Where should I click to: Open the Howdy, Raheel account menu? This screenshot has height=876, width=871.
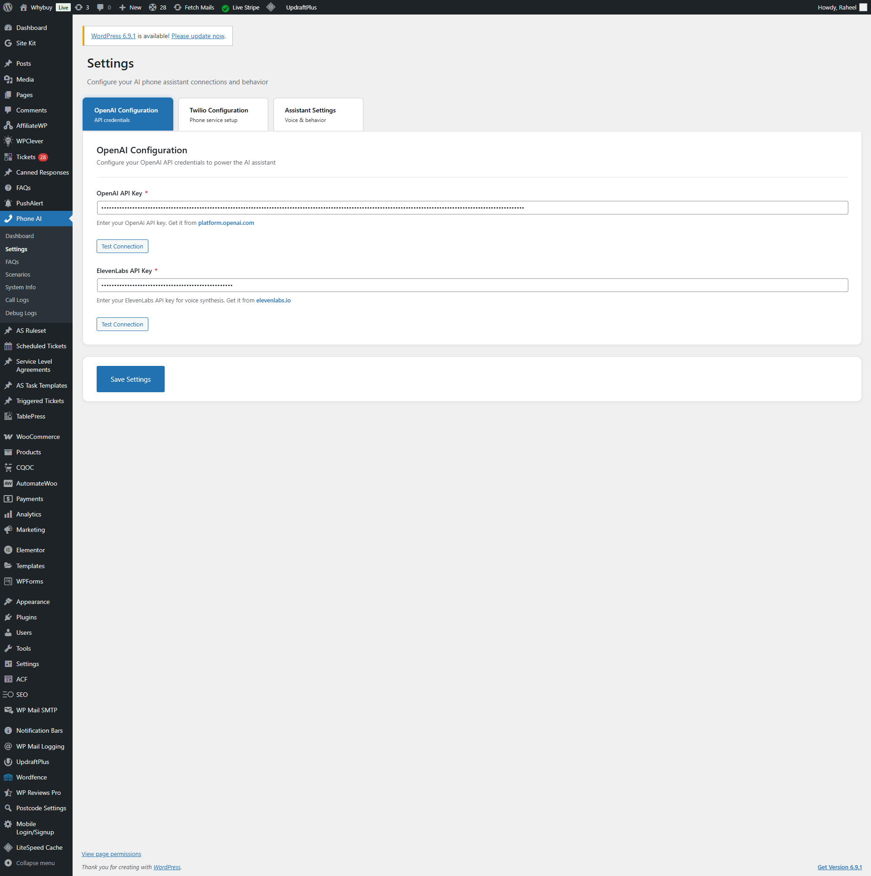pos(837,7)
